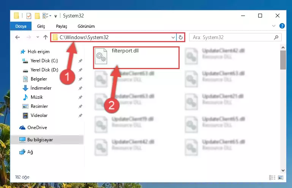Click the Ara: System32 search box
This screenshot has height=188, width=292.
click(x=235, y=37)
